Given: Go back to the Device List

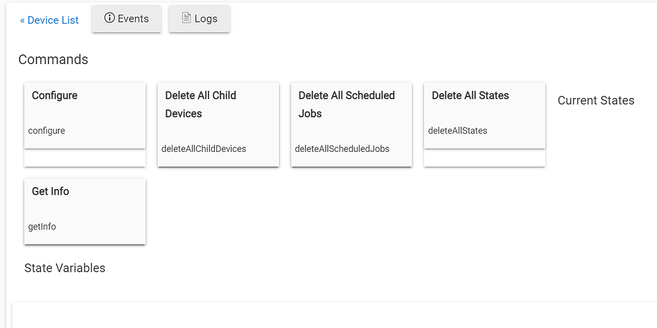Looking at the screenshot, I should 49,20.
